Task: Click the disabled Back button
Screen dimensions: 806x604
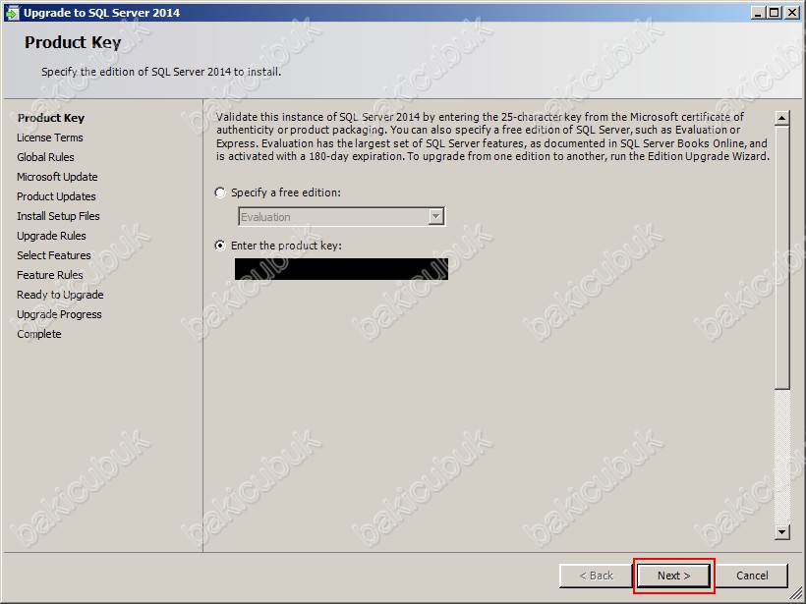Action: [x=596, y=576]
